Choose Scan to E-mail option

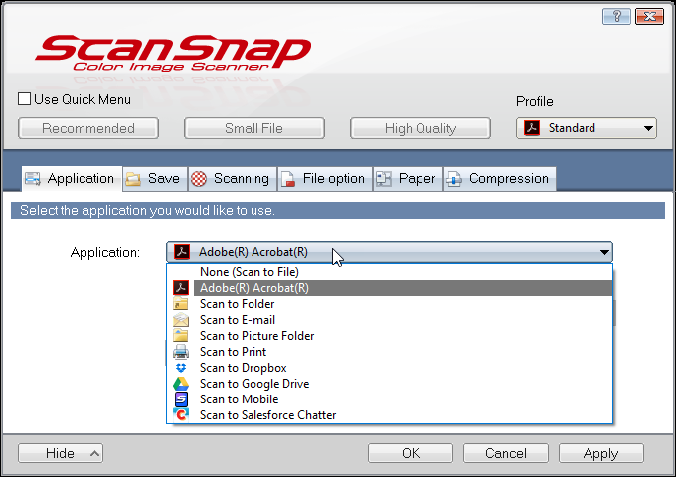point(390,320)
